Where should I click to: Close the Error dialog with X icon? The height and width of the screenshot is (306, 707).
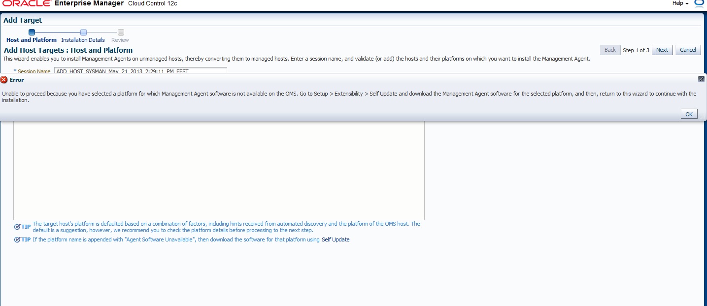tap(701, 79)
